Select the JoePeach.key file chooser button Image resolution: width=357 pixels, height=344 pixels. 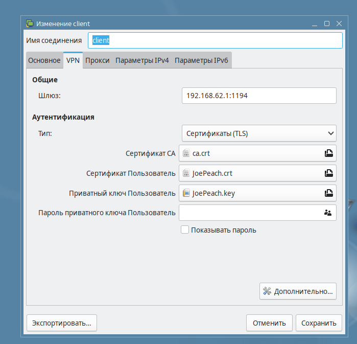(x=257, y=193)
